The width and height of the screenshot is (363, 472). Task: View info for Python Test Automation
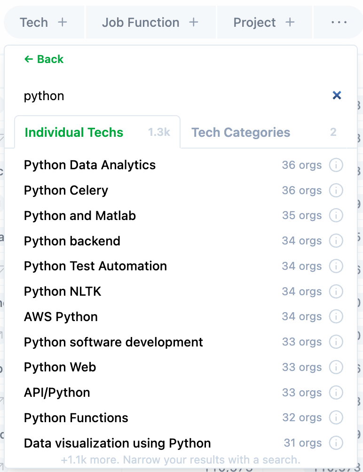pyautogui.click(x=336, y=266)
